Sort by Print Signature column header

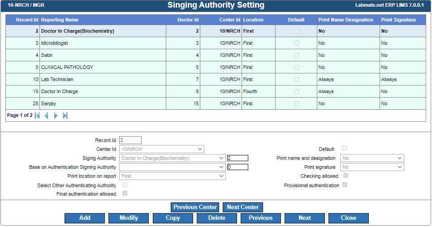pyautogui.click(x=398, y=20)
